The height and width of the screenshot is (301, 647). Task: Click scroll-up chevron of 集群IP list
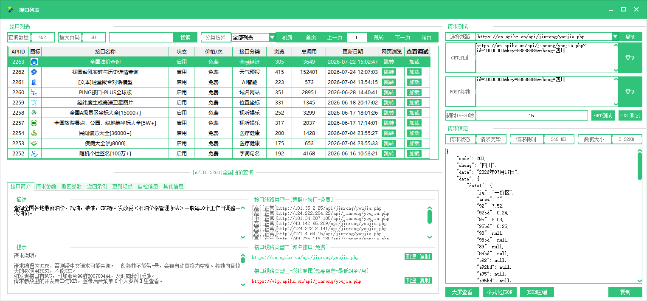pos(429,208)
